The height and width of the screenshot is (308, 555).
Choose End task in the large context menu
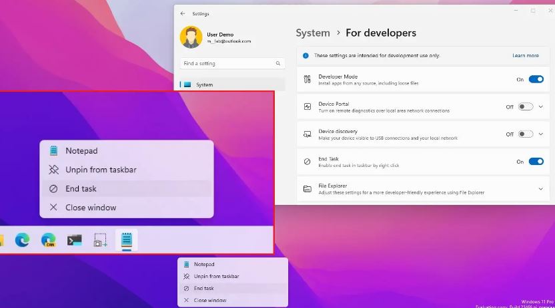coord(127,189)
